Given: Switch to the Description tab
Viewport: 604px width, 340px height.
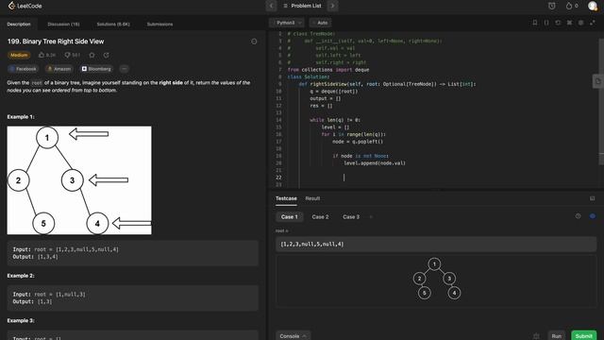Looking at the screenshot, I should 19,24.
